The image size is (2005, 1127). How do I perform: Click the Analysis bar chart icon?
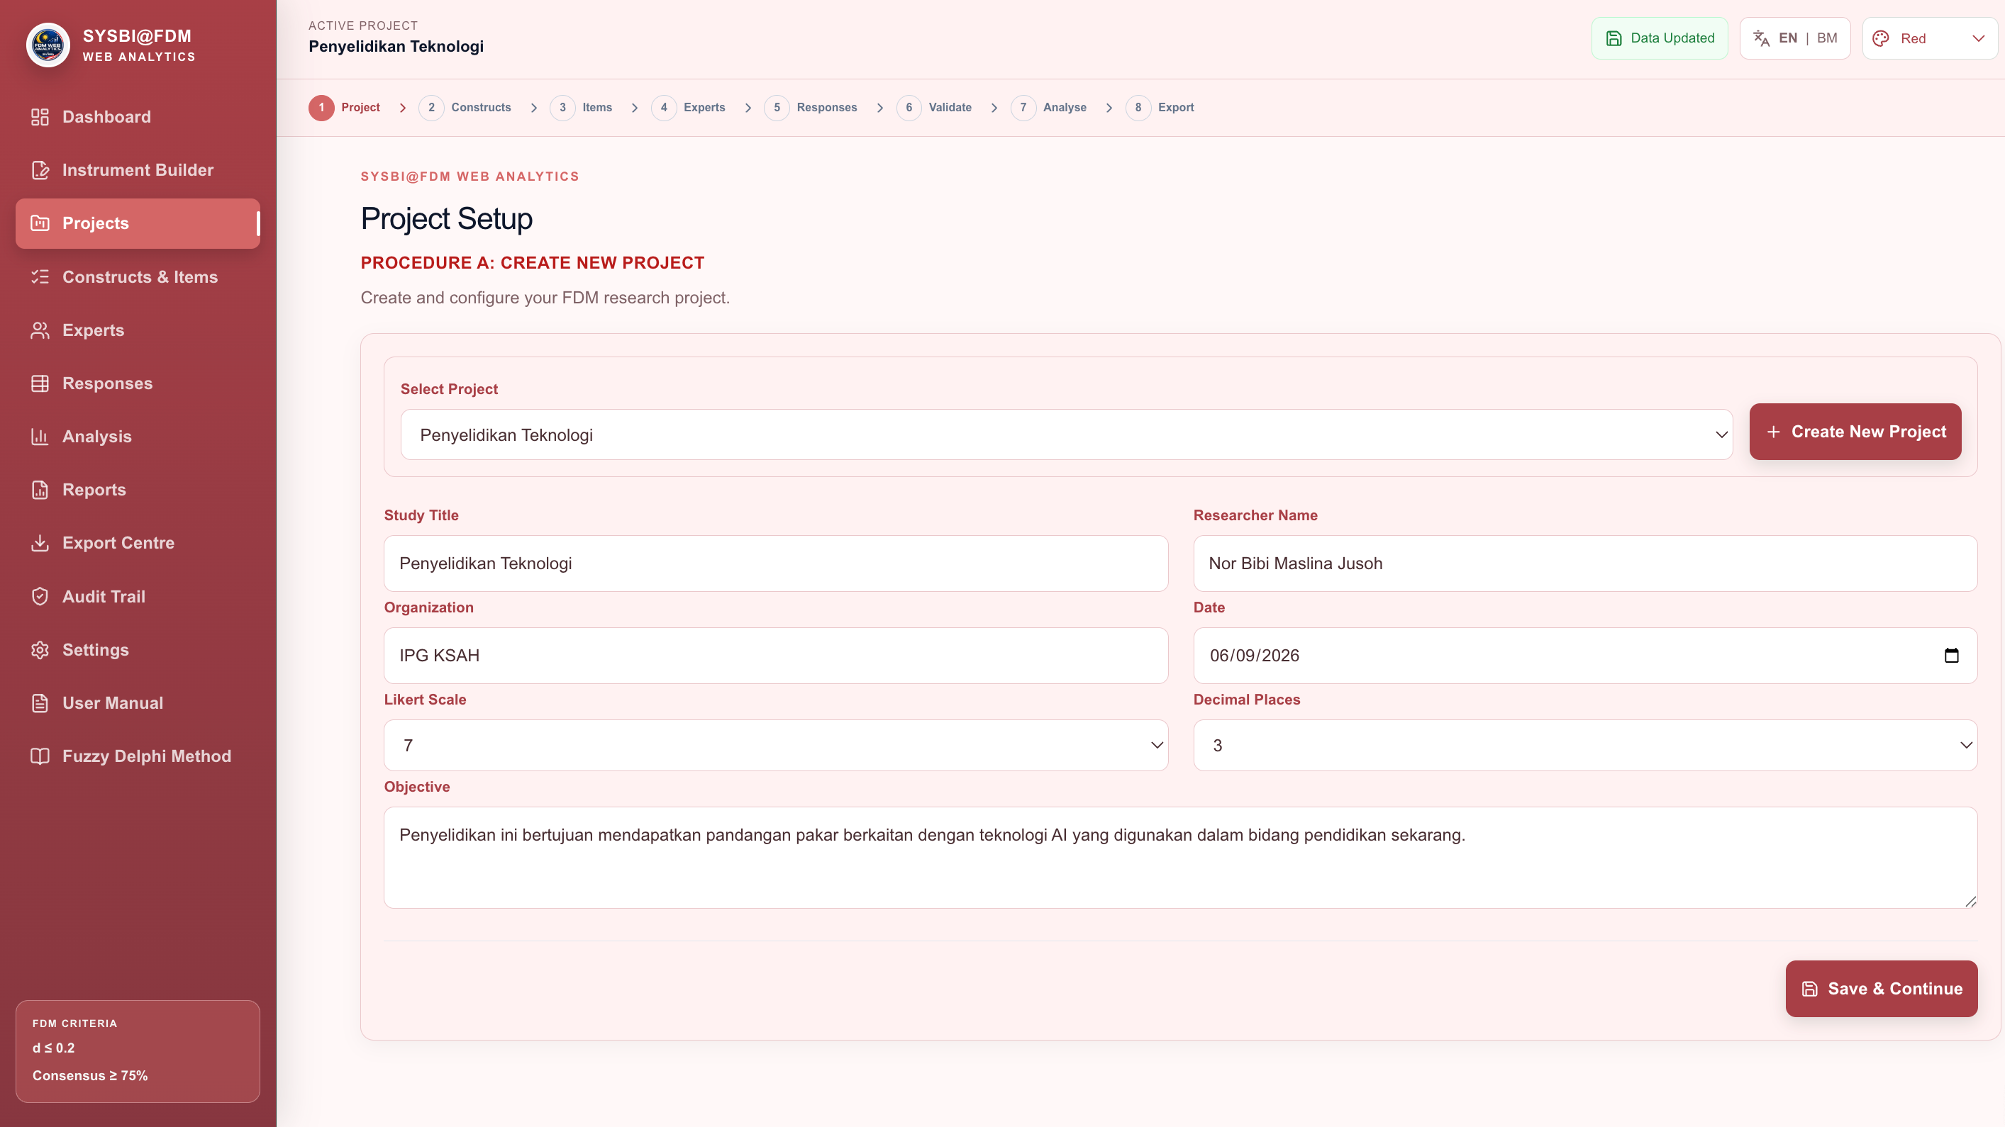coord(40,437)
